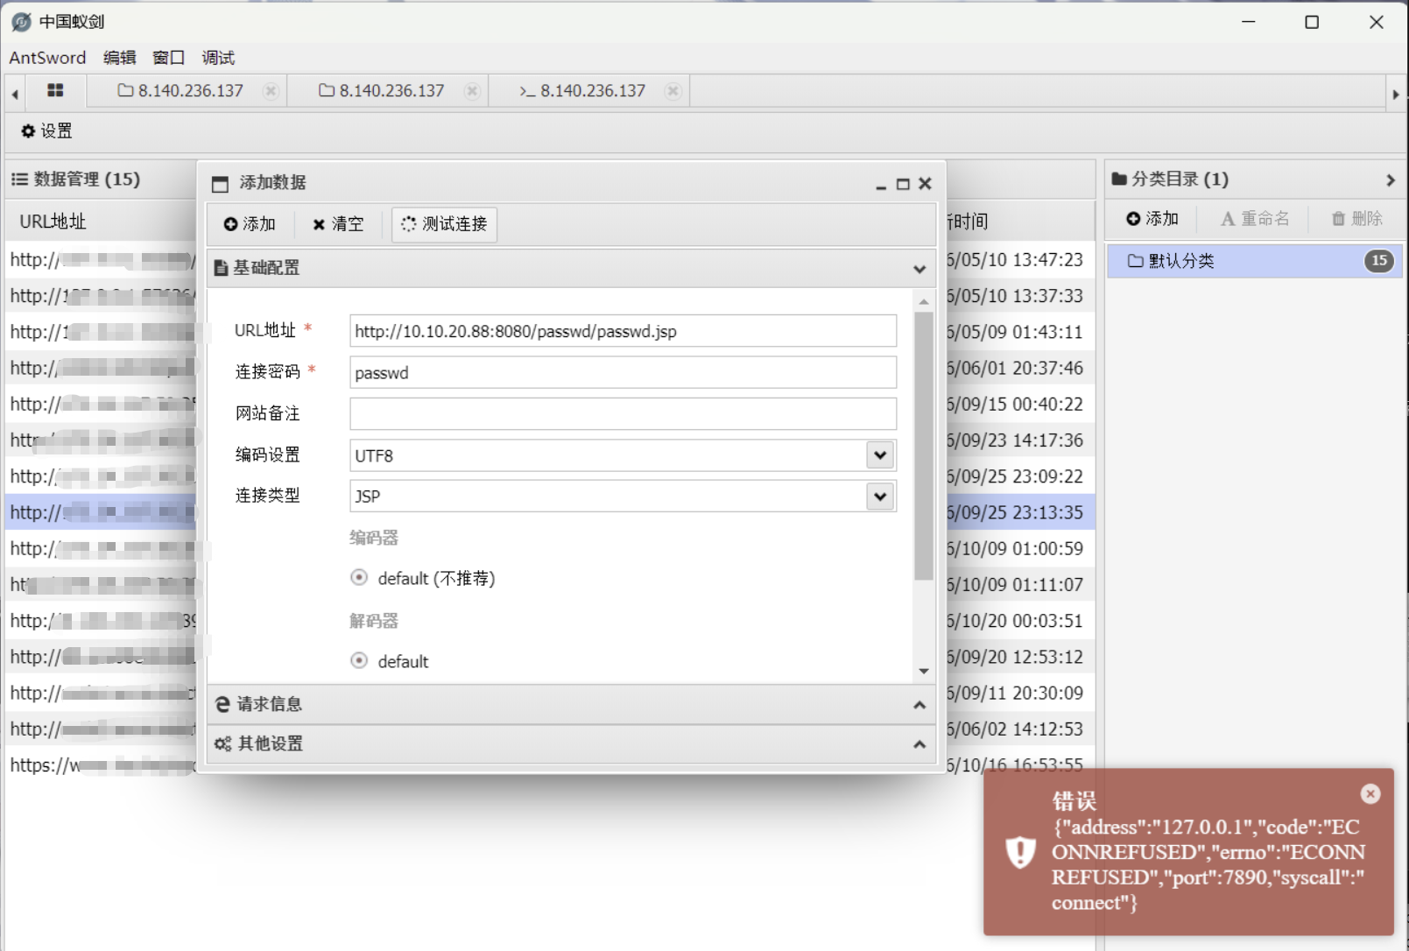Click 添加 in the 添加数据 dialog
The image size is (1409, 951).
tap(250, 224)
